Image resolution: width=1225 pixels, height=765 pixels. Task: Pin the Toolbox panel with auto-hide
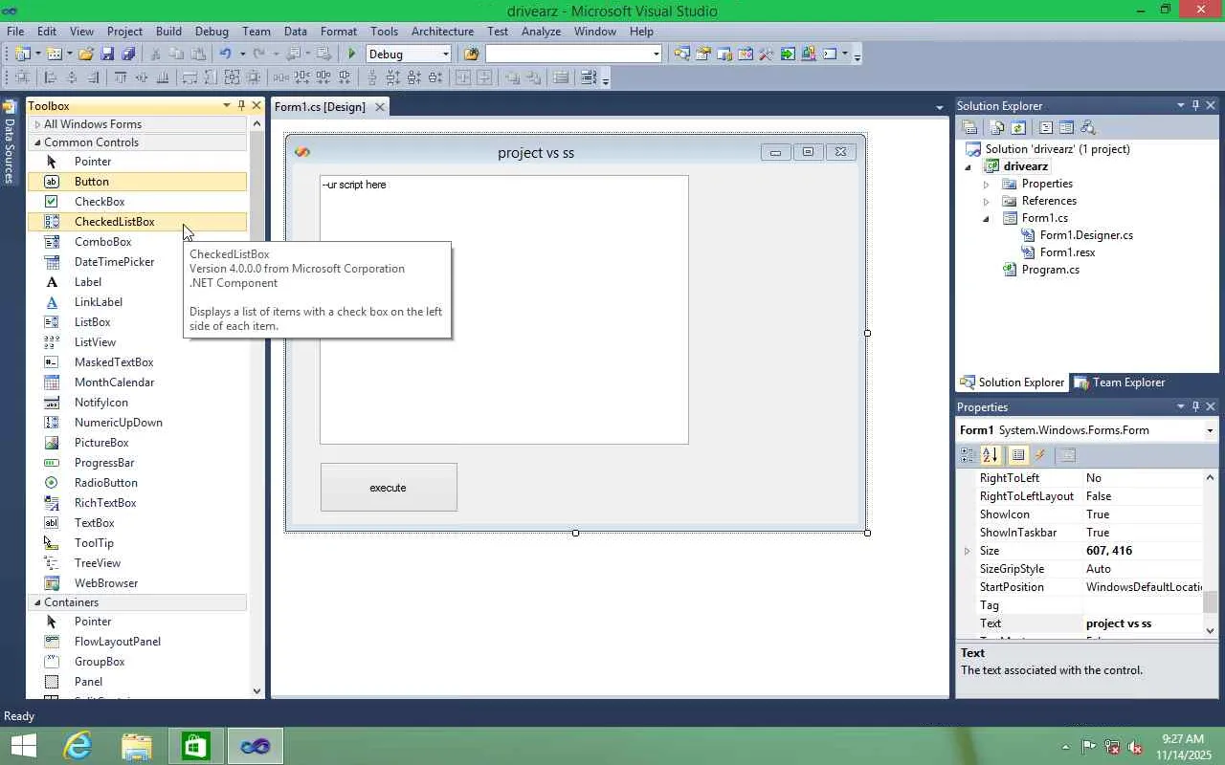pos(241,105)
